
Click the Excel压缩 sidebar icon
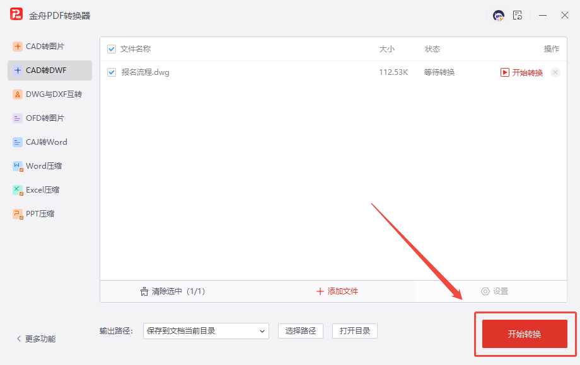(18, 190)
